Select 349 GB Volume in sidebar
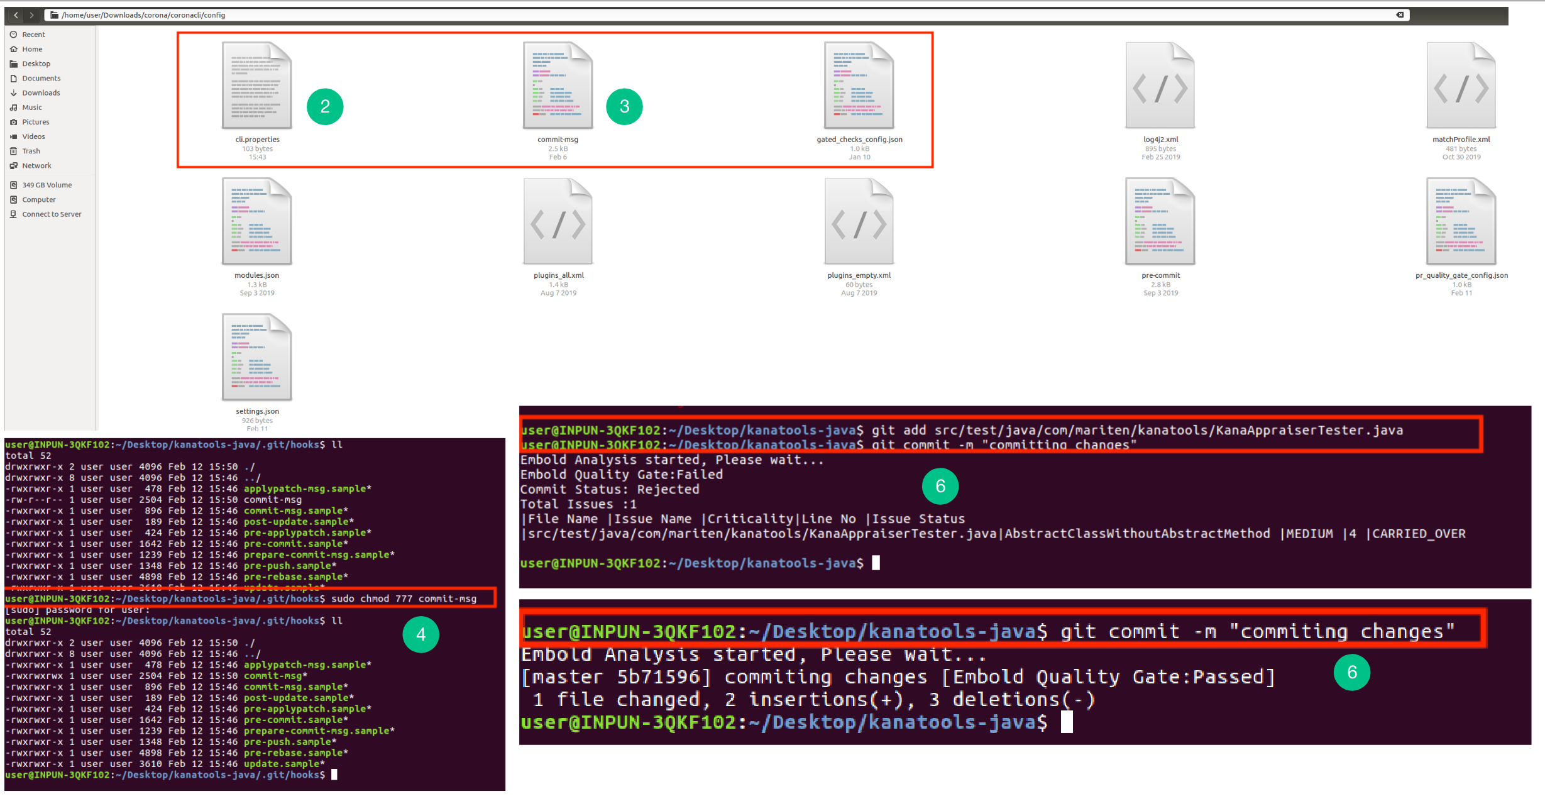 pos(47,185)
